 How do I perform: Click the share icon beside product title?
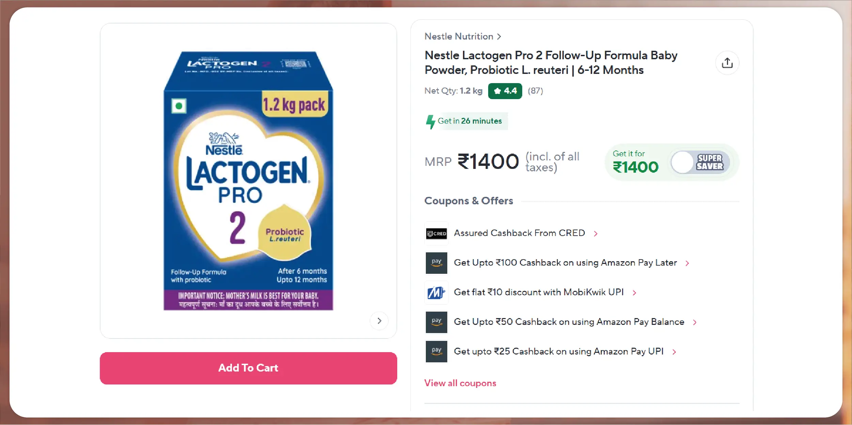click(x=727, y=63)
